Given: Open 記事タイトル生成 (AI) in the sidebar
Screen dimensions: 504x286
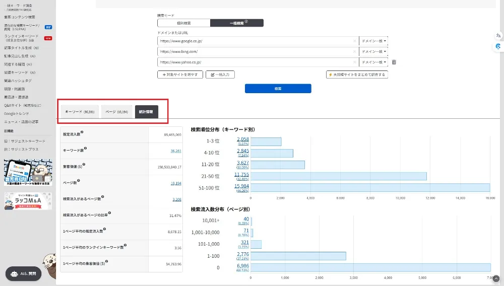Looking at the screenshot, I should [x=21, y=48].
